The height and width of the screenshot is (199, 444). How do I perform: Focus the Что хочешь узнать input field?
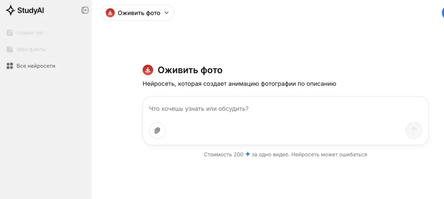[285, 109]
